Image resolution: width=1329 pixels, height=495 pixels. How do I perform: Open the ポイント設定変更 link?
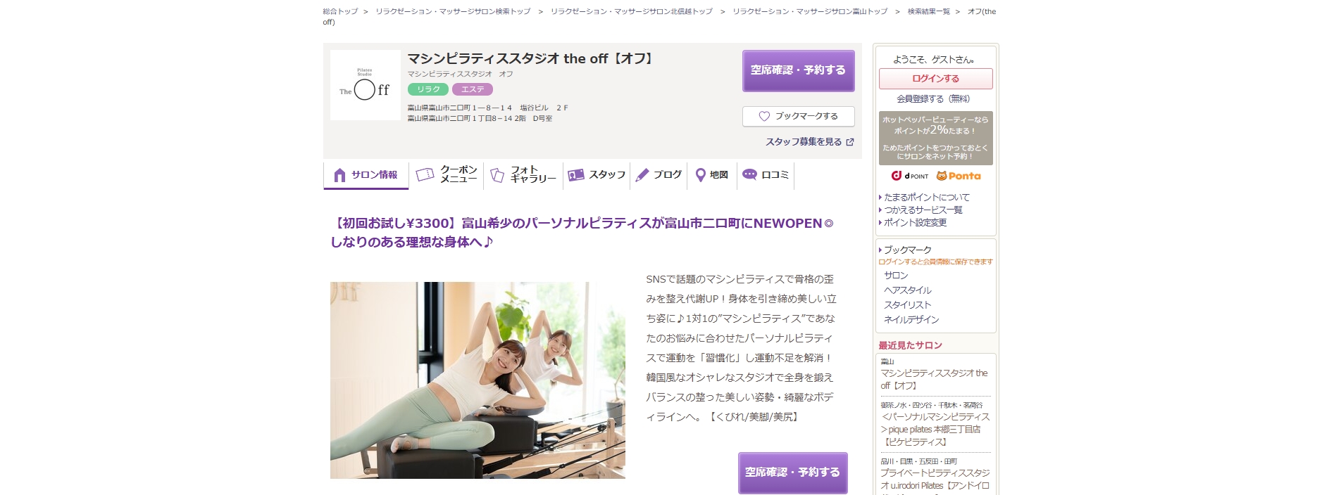click(915, 223)
